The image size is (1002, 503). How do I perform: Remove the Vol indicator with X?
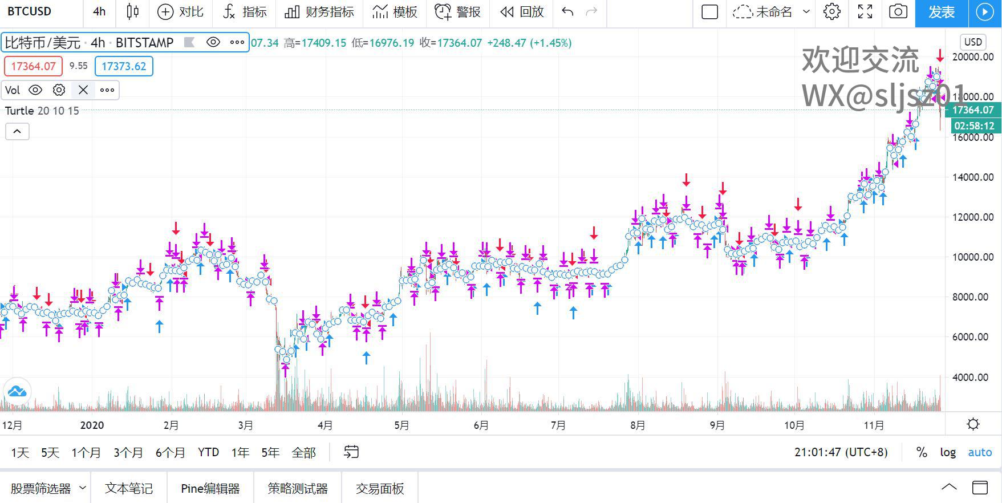pos(83,90)
